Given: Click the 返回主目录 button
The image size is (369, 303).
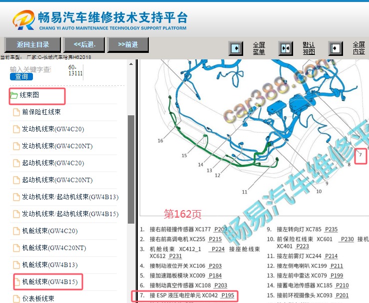Looking at the screenshot, I should (33, 45).
